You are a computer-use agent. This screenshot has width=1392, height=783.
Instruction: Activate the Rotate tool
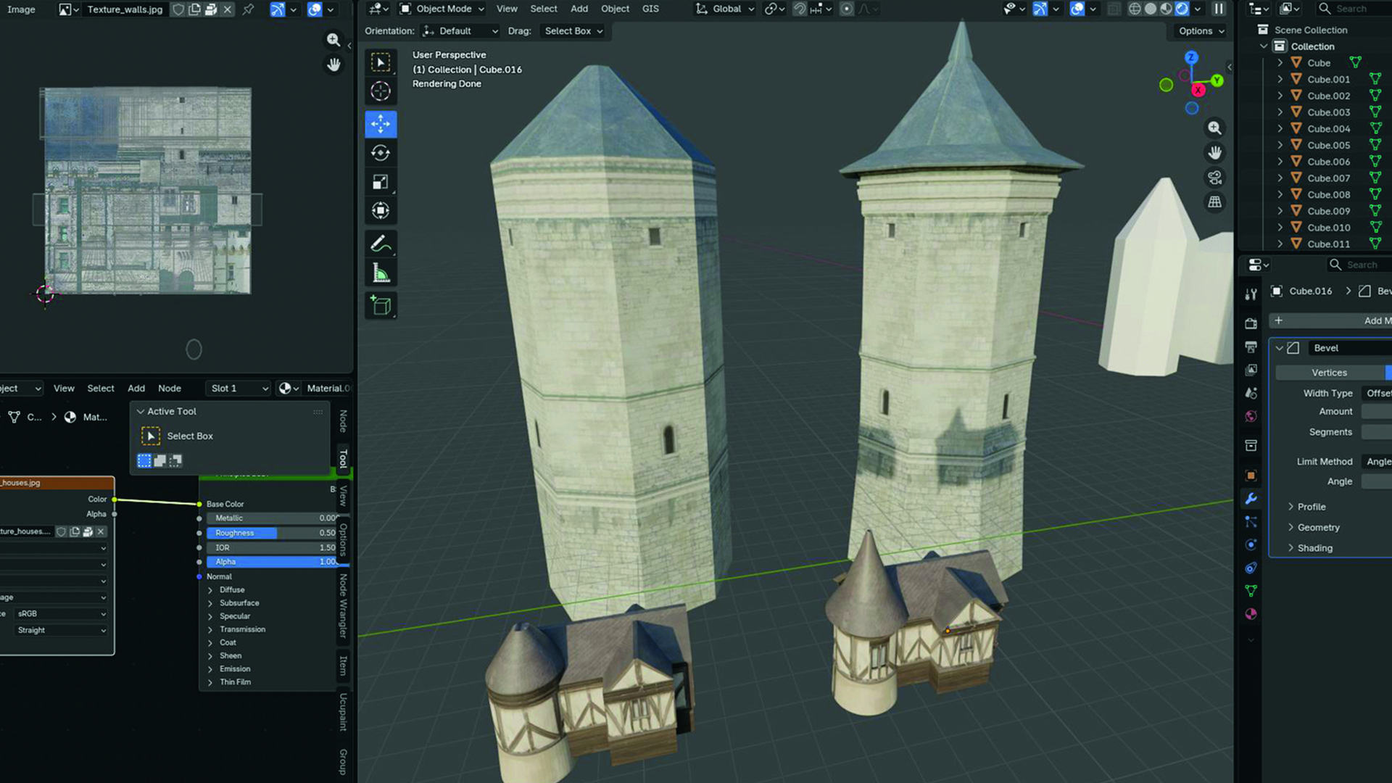click(381, 153)
